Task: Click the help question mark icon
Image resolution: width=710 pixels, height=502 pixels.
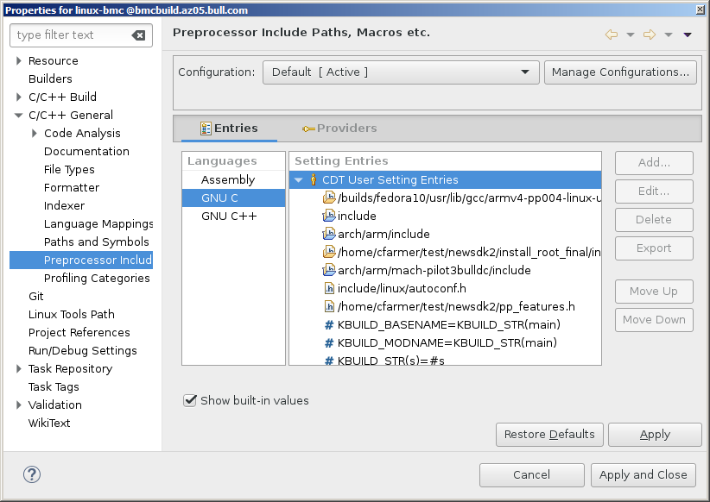Action: pos(32,474)
